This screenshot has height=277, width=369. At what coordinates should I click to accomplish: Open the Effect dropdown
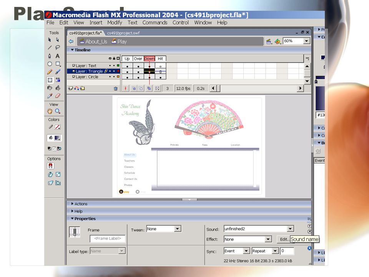pos(268,239)
